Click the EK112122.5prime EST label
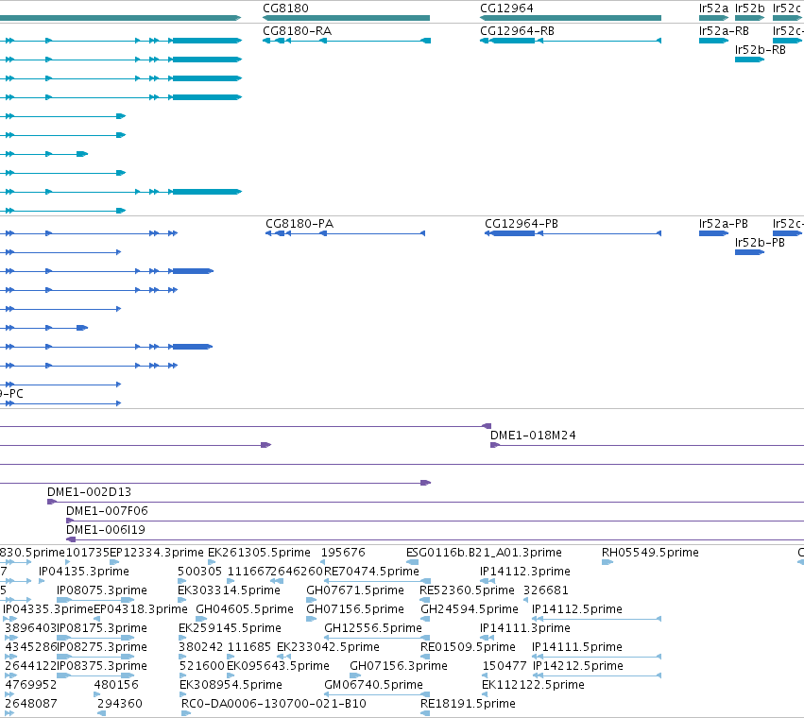Viewport: 804px width, 718px height. [x=533, y=685]
